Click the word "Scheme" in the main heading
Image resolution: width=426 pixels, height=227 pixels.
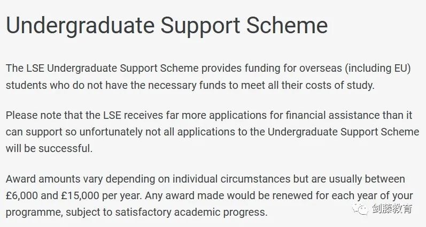[287, 25]
